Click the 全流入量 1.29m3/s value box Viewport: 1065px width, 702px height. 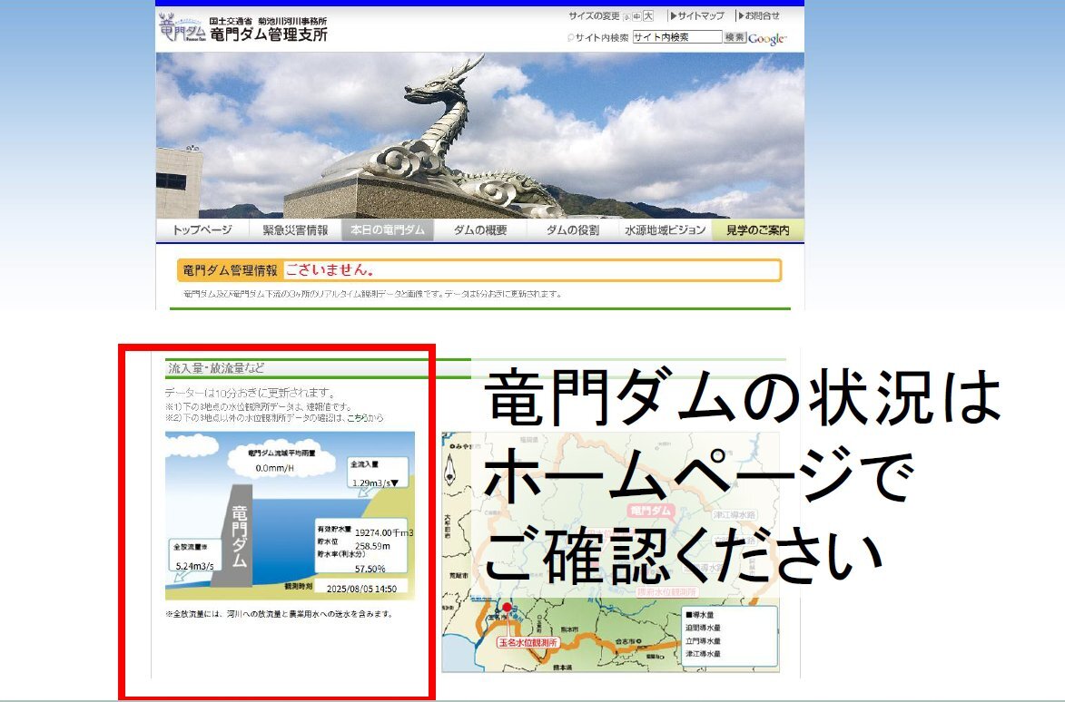[379, 473]
